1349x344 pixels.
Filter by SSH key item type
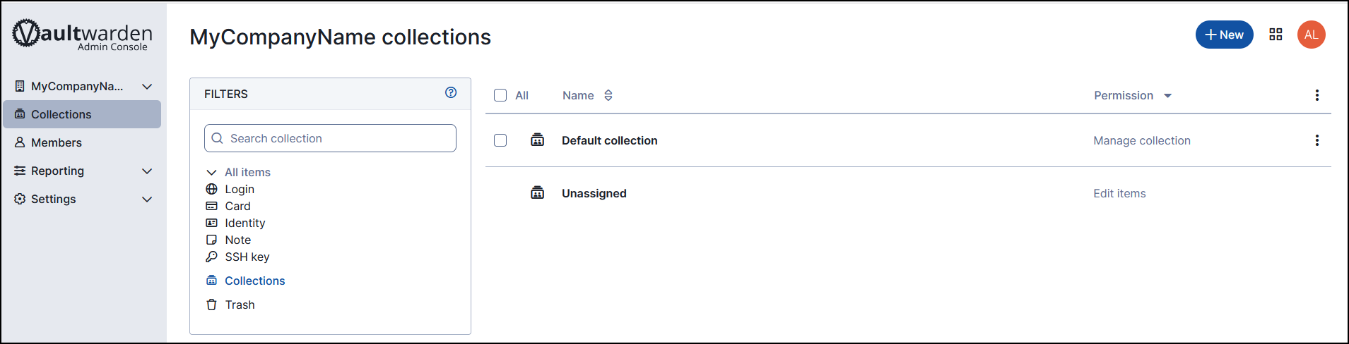[x=247, y=257]
